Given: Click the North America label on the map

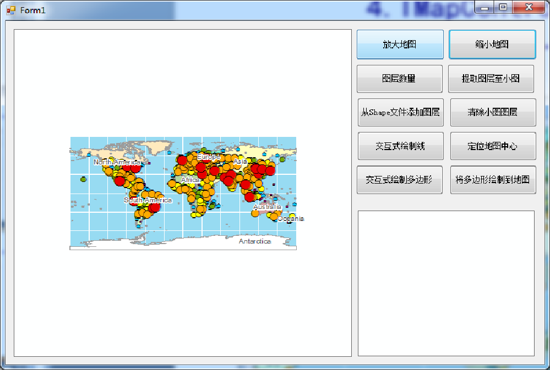Looking at the screenshot, I should (116, 163).
